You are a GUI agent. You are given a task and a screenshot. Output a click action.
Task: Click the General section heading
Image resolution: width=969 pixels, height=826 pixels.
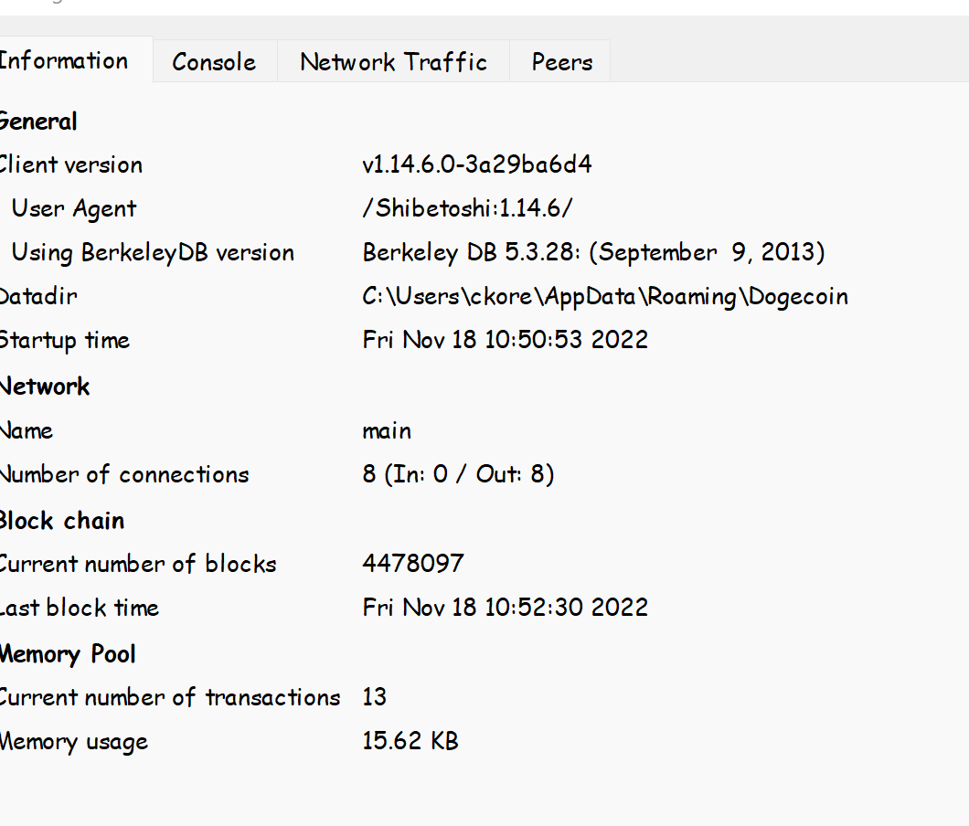tap(38, 121)
